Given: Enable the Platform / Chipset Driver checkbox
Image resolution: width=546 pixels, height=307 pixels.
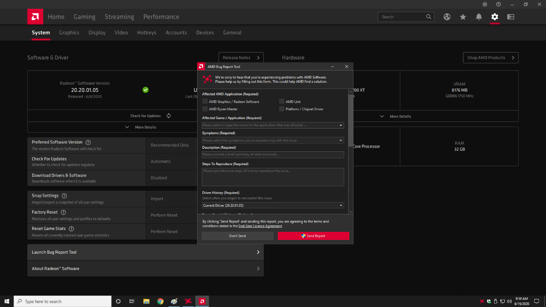Looking at the screenshot, I should [282, 109].
